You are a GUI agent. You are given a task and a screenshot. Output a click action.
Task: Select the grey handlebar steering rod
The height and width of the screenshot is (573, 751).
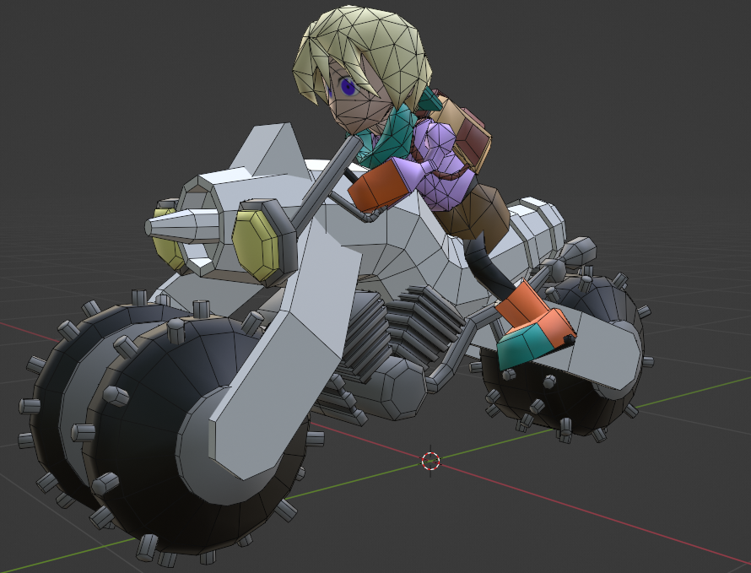click(x=325, y=186)
